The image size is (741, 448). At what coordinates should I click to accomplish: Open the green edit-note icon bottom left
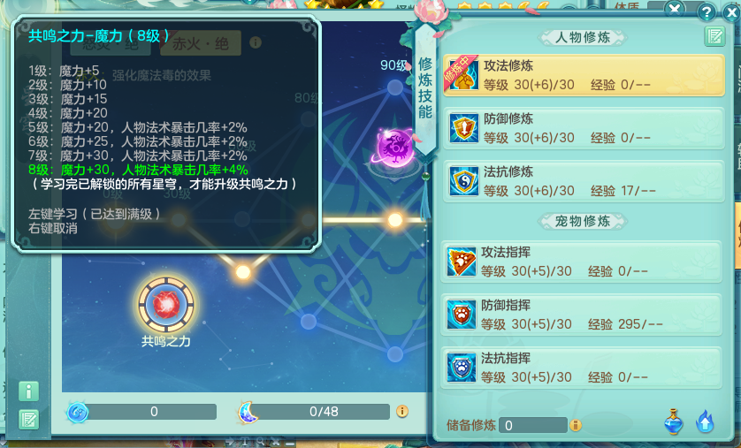tap(28, 419)
